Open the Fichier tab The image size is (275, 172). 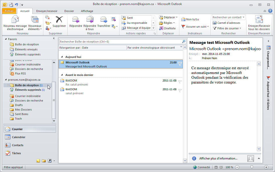9,11
